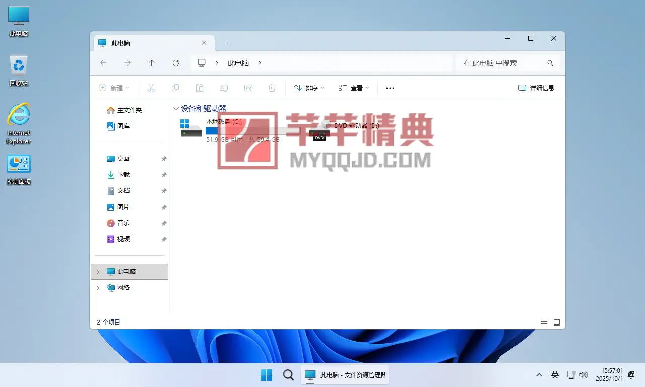Expand the 此电脑 tree node chevron
This screenshot has width=645, height=387.
(x=98, y=272)
